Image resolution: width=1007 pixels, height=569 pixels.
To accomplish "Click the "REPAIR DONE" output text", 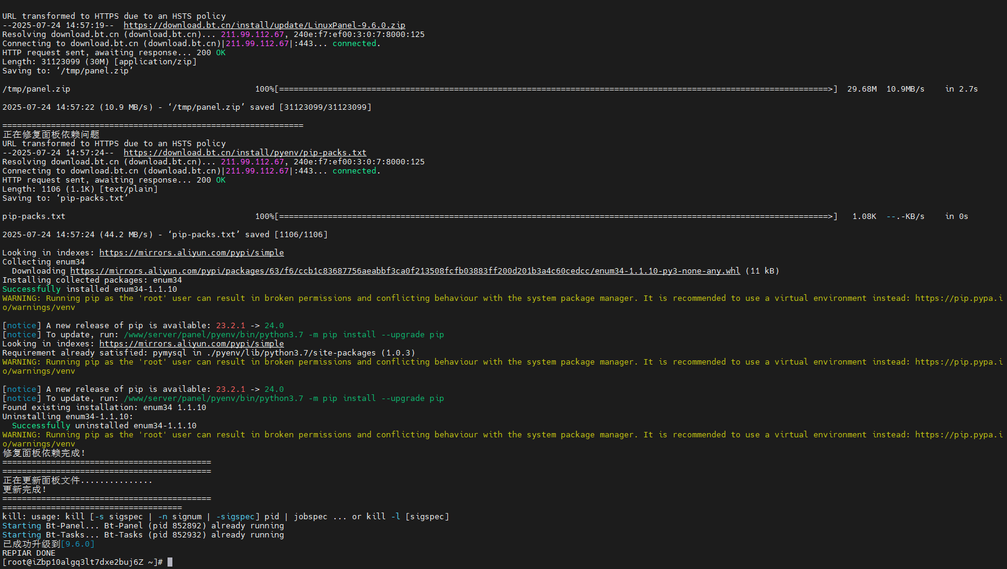I will click(x=29, y=553).
